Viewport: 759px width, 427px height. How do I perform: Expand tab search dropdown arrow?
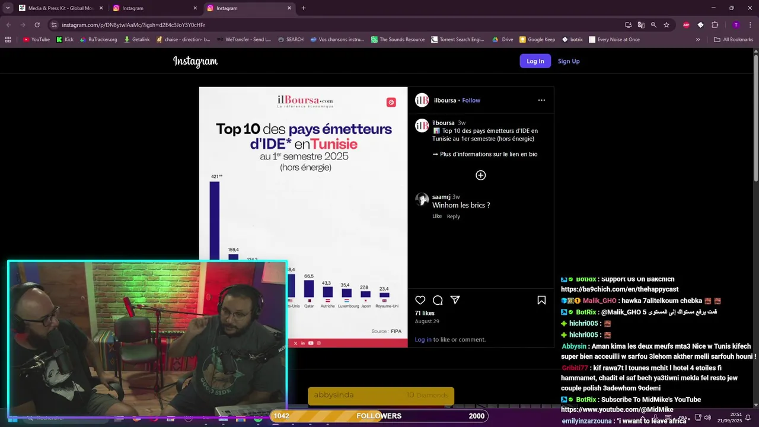coord(8,8)
